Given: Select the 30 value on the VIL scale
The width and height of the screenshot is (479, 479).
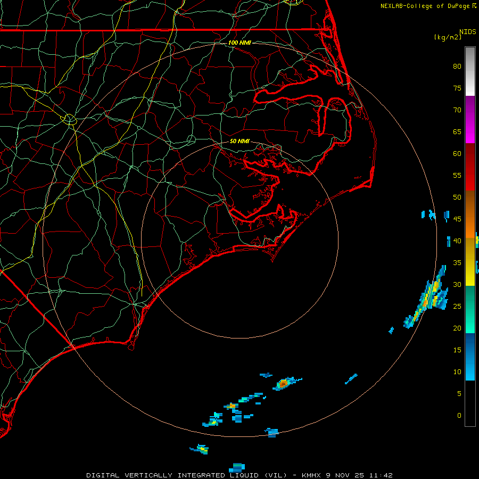Looking at the screenshot, I should tap(457, 285).
